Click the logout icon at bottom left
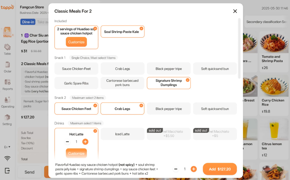The image size is (290, 180). pos(7,171)
